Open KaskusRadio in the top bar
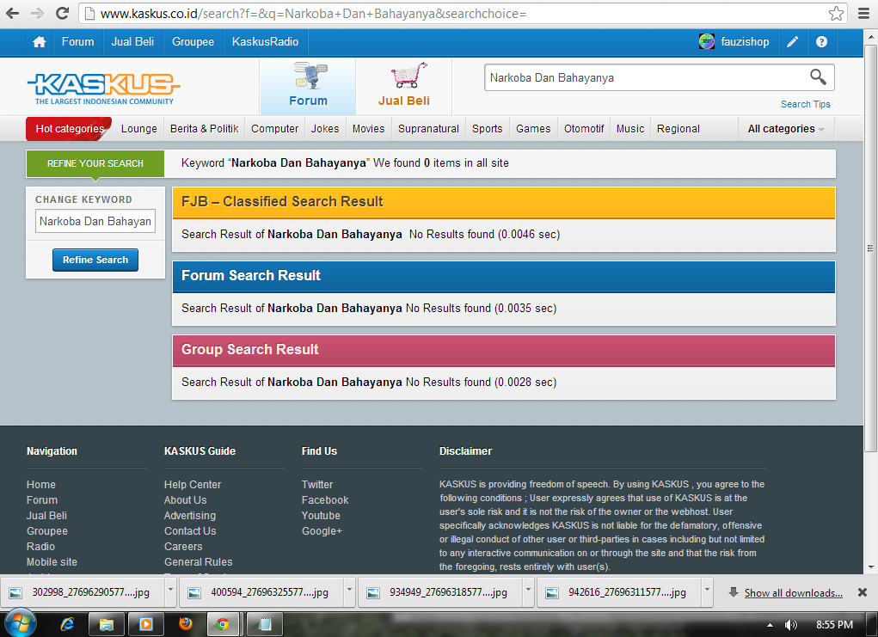Viewport: 878px width, 637px height. pyautogui.click(x=266, y=42)
